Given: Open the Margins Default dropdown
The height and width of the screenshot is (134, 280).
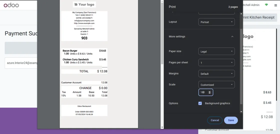Looking at the screenshot, I should [216, 74].
